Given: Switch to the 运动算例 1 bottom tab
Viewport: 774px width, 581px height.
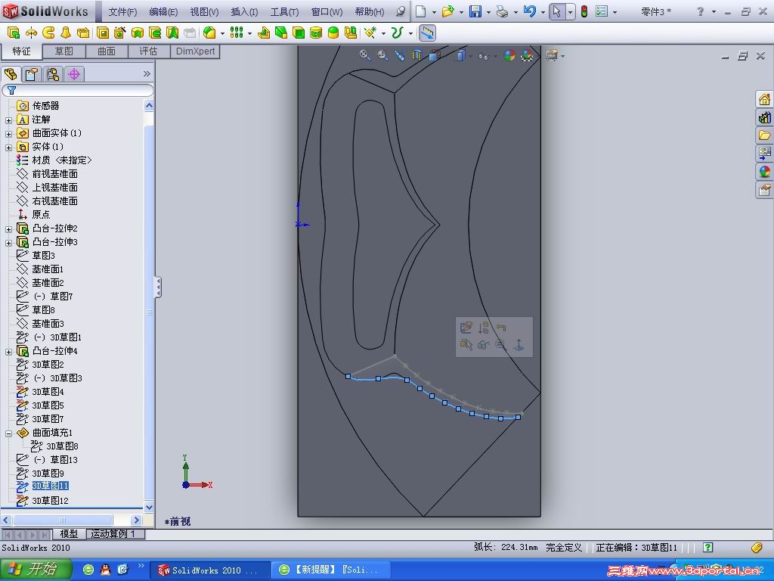Looking at the screenshot, I should coord(113,534).
